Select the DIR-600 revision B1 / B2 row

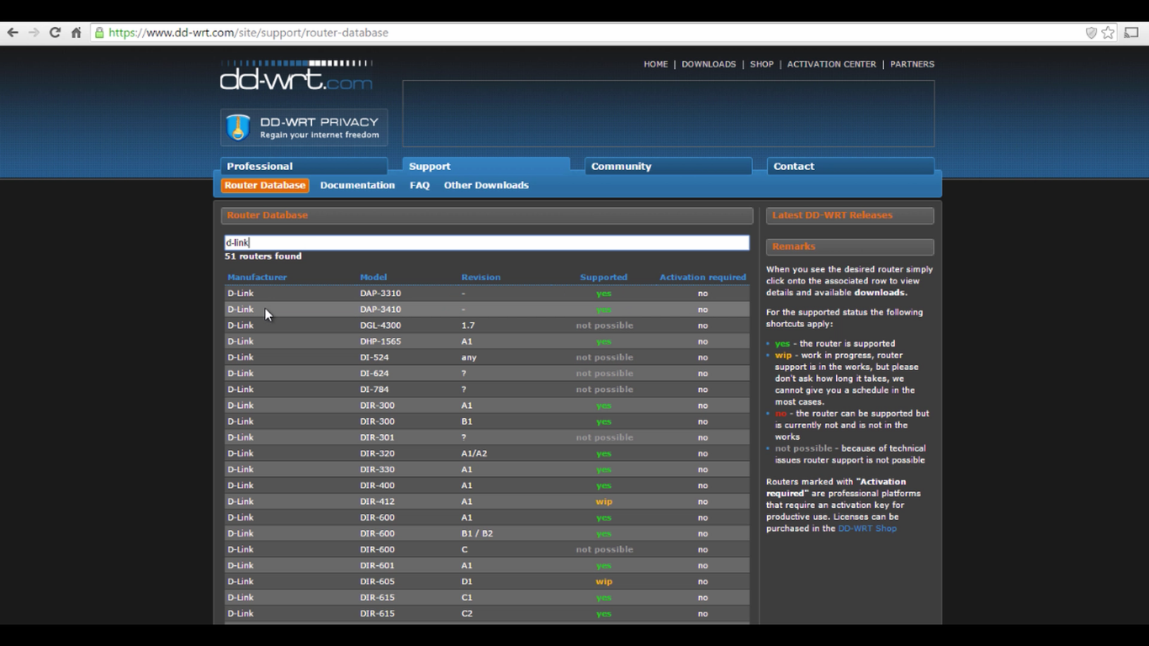(486, 533)
